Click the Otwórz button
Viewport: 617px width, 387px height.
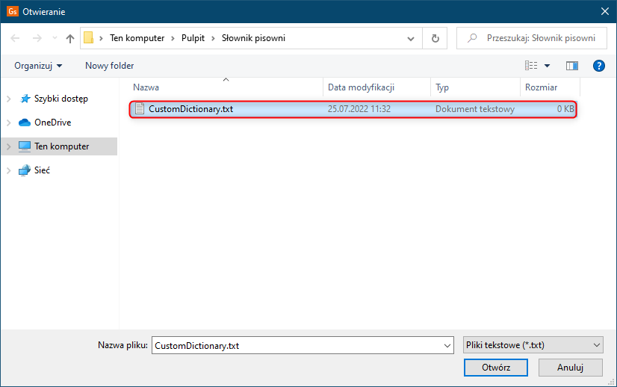pos(496,368)
